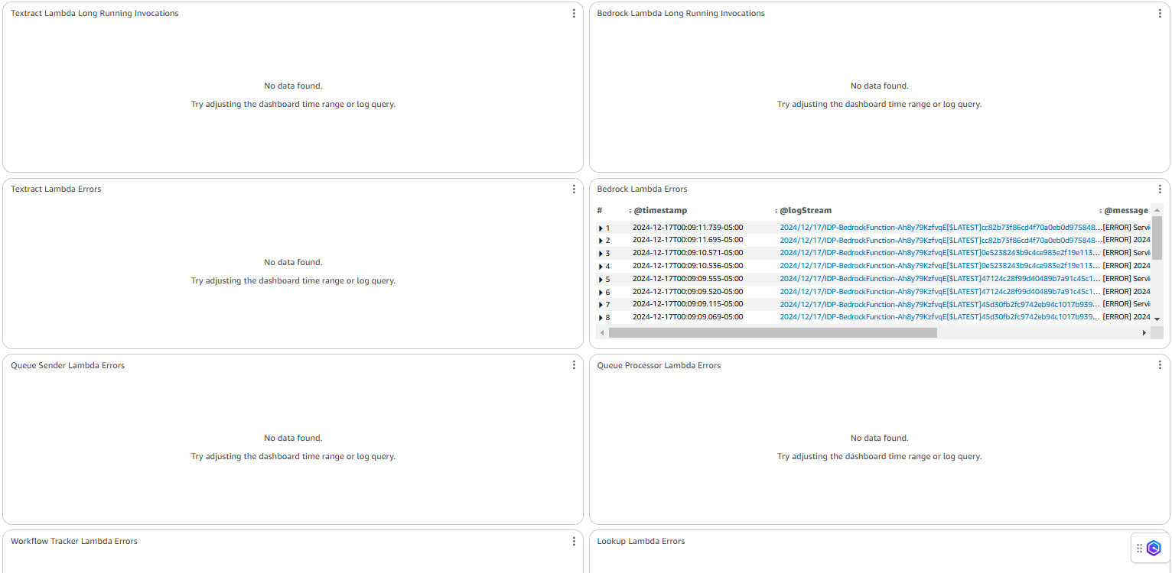Open the Queue Sender Lambda Errors widget menu

coord(574,365)
